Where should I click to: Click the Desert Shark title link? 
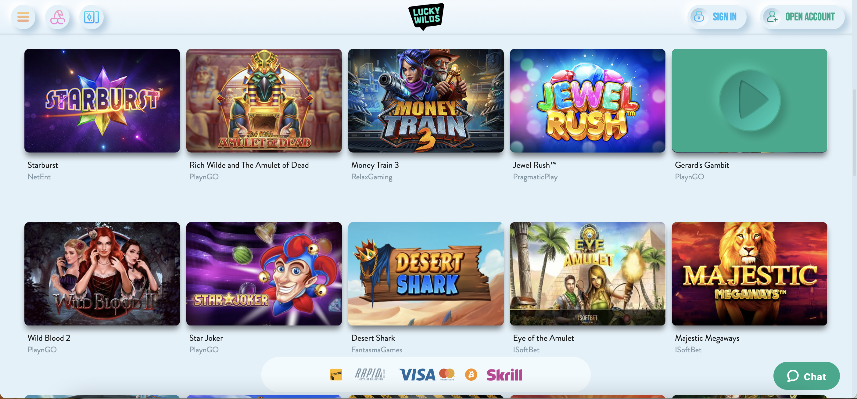tap(373, 338)
